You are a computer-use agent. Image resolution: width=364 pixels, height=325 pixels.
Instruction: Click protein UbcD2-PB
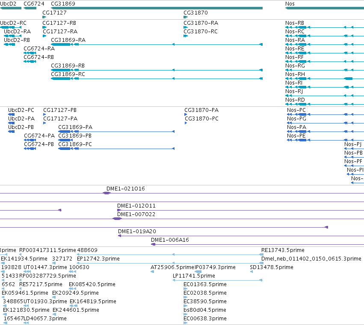(x=21, y=127)
